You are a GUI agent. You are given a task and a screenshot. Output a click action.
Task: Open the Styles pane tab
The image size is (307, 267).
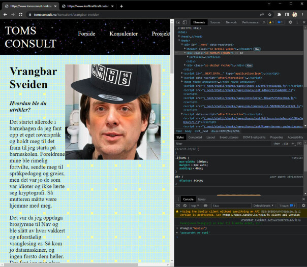[x=180, y=137]
